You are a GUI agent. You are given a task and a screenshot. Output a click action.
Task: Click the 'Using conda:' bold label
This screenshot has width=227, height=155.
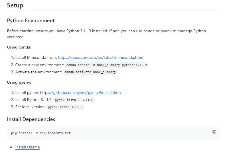(19, 47)
